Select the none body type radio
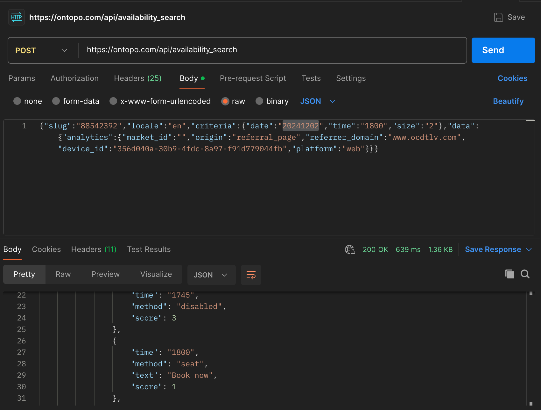541x410 pixels. pos(17,101)
